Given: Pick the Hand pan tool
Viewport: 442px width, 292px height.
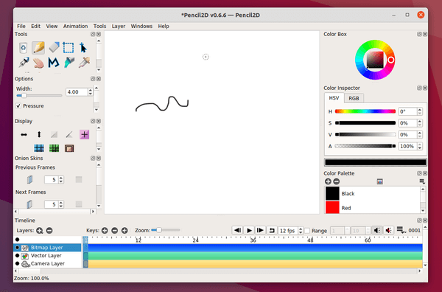Looking at the screenshot, I should click(x=38, y=63).
